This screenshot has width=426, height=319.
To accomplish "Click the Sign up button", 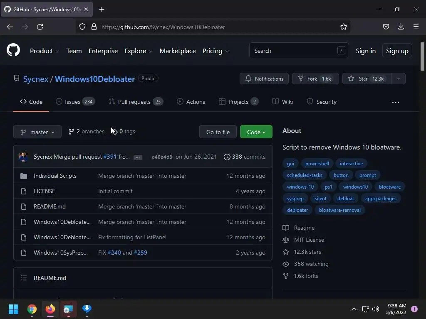I will click(x=397, y=50).
